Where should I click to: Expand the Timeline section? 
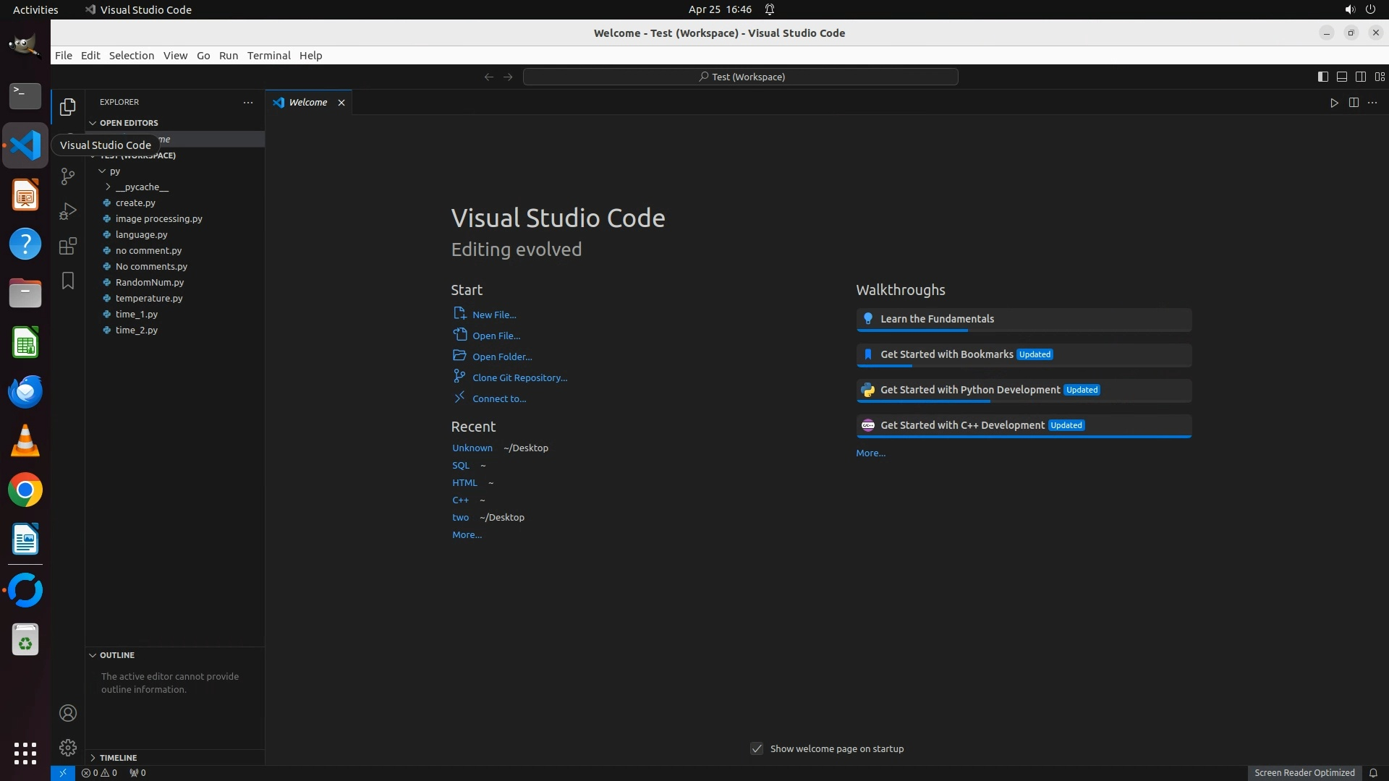pyautogui.click(x=118, y=757)
